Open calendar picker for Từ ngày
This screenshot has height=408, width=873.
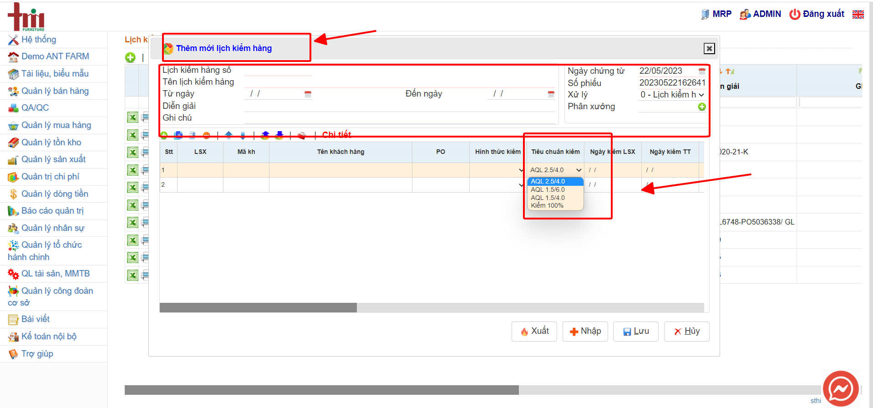click(x=308, y=94)
